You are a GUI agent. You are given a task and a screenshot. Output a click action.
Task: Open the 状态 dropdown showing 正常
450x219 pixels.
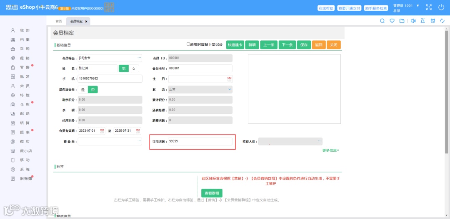200,89
